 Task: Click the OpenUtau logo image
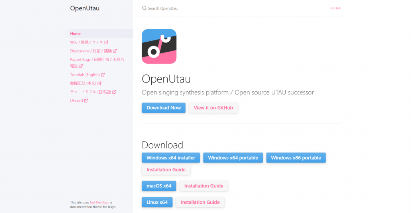pos(159,46)
